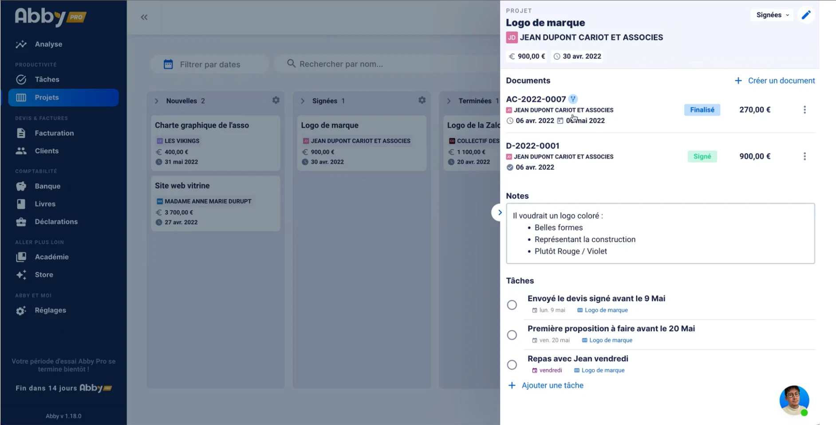Image resolution: width=836 pixels, height=425 pixels.
Task: Click Créer un document link
Action: point(774,81)
